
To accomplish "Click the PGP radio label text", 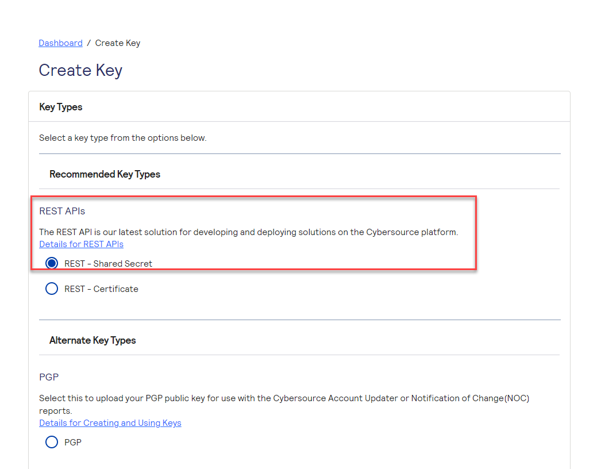I will click(x=74, y=442).
